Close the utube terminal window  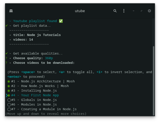(x=149, y=11)
